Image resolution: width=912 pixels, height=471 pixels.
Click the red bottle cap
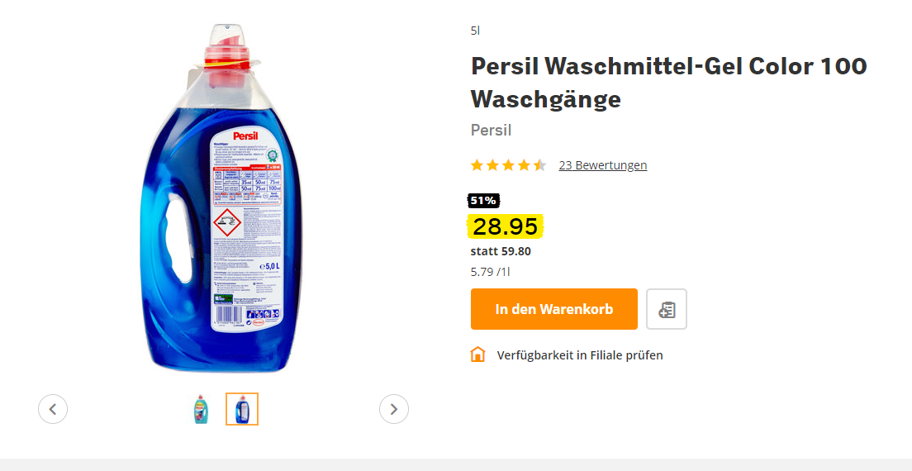[x=227, y=61]
